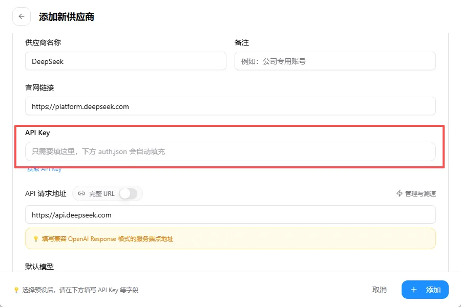461x307 pixels.
Task: Click the 官网链接 field with platform.deepseek.com
Action: (x=230, y=106)
